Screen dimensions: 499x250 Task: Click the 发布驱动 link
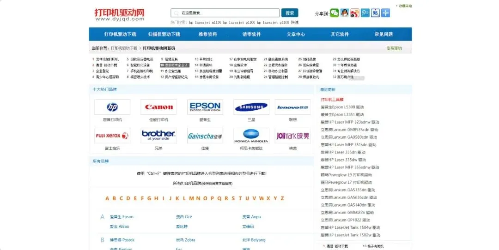pyautogui.click(x=394, y=48)
